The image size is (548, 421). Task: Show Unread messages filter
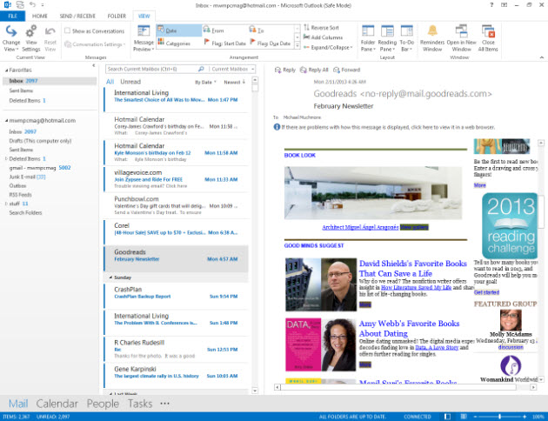pos(130,82)
